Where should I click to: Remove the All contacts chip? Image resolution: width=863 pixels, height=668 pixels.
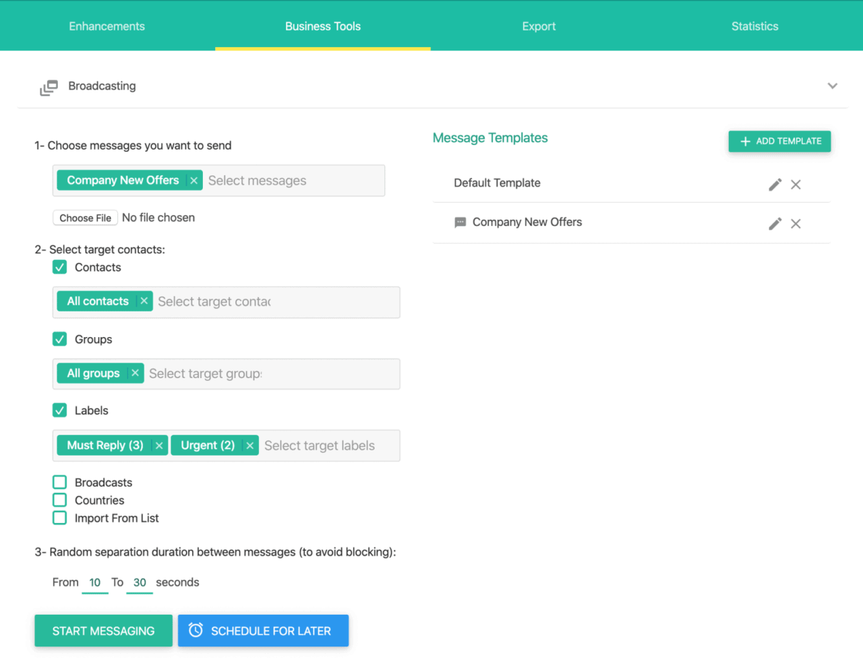tap(144, 301)
